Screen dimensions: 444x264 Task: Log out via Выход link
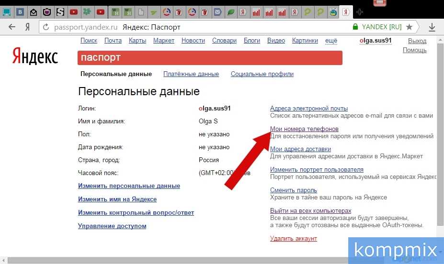tap(417, 41)
